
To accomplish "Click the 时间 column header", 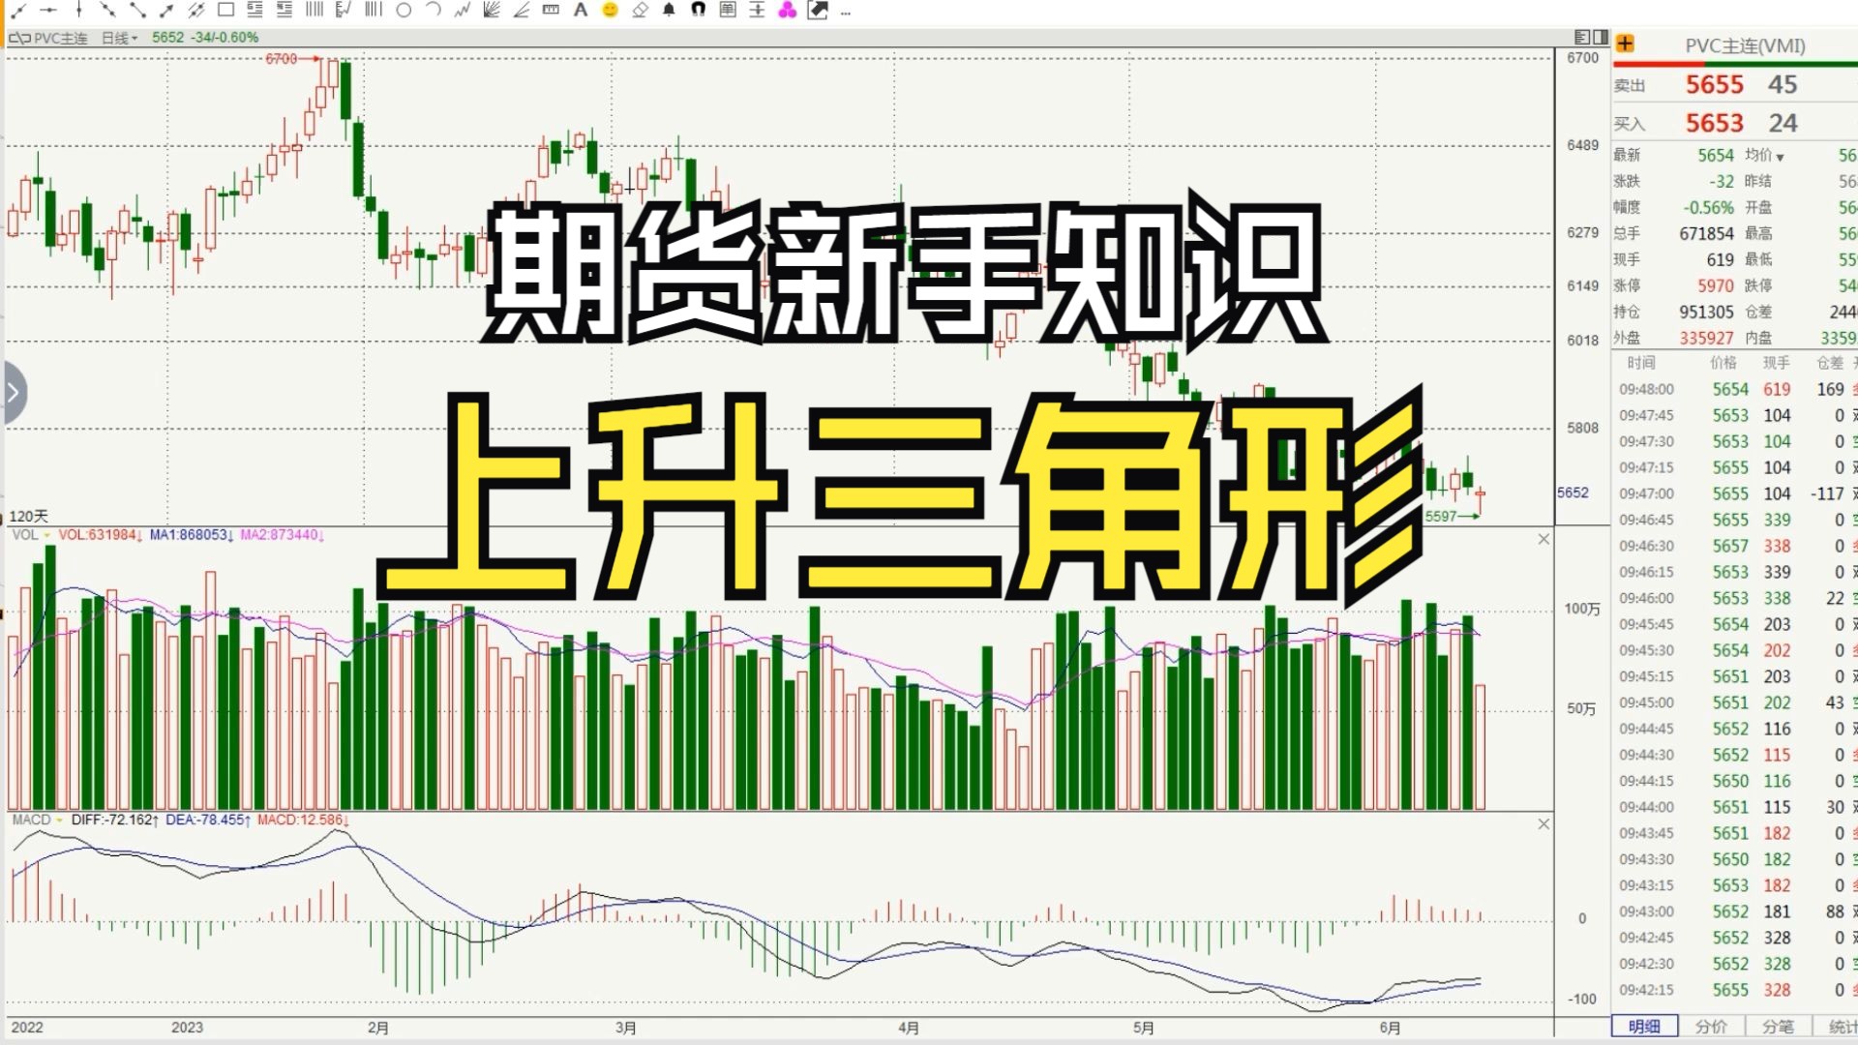I will (1640, 363).
